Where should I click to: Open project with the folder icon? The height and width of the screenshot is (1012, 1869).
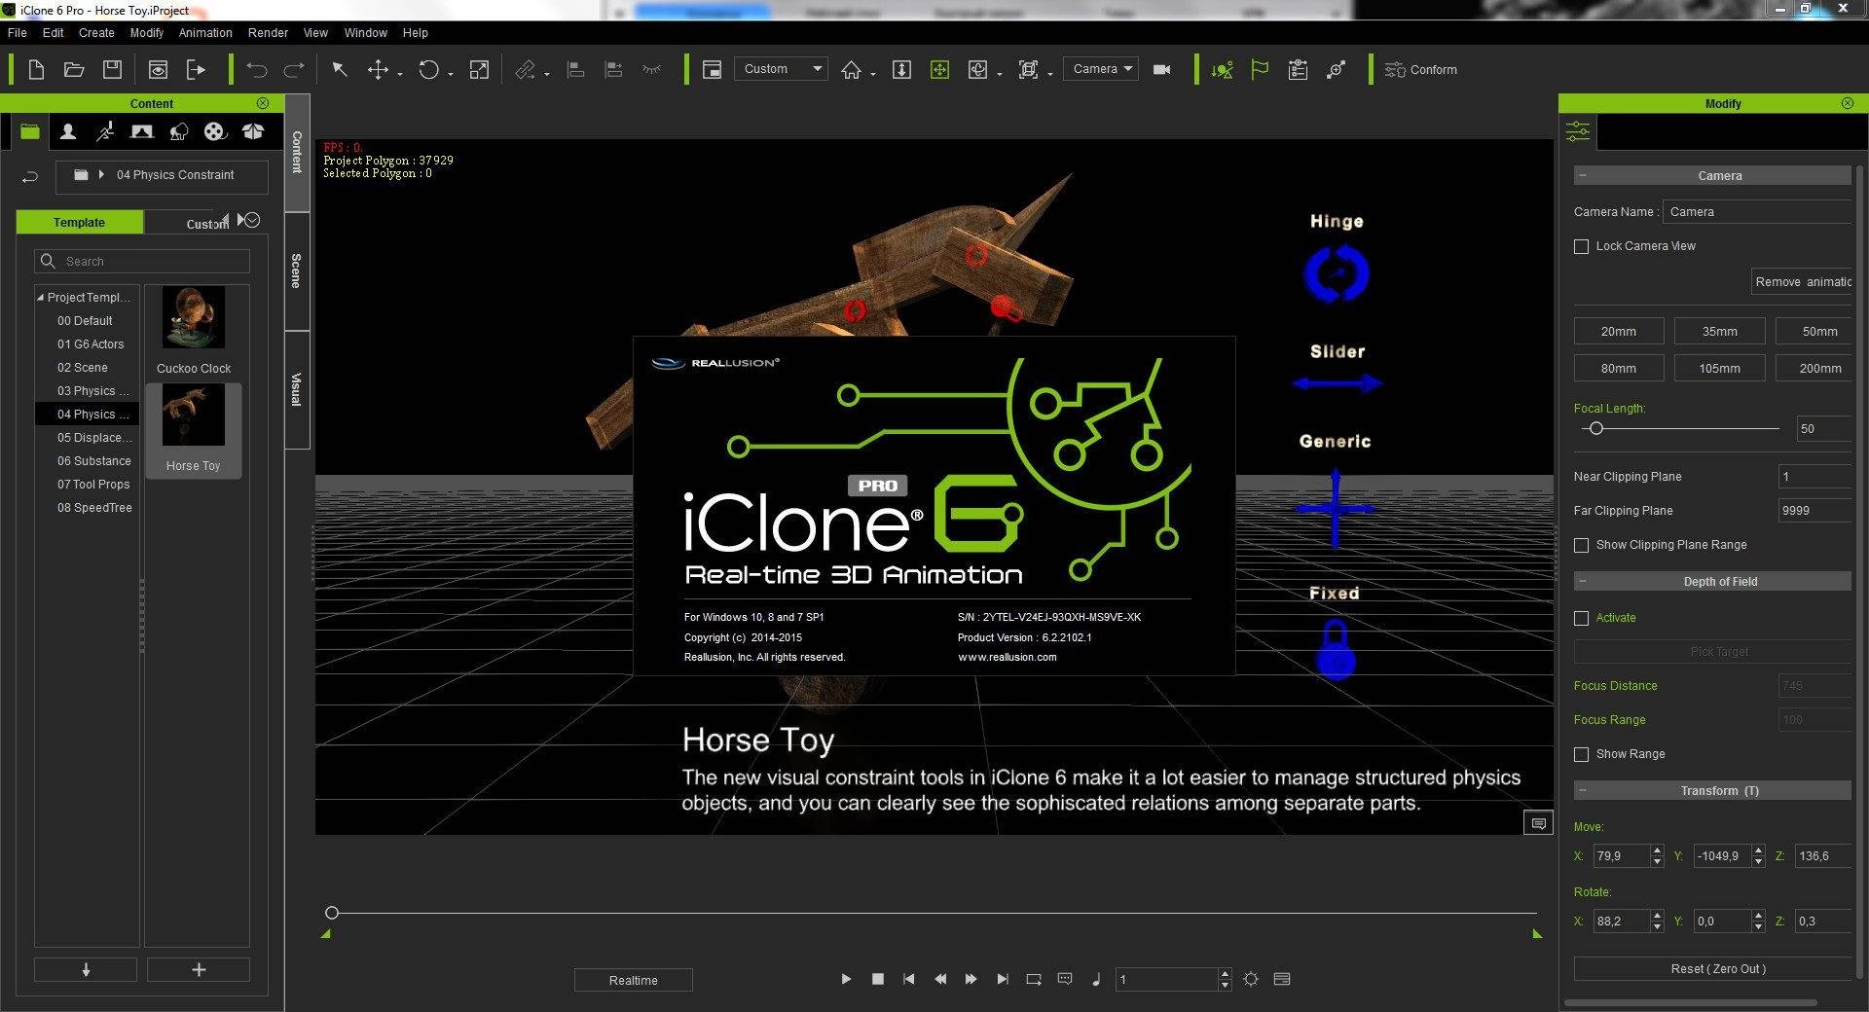click(x=74, y=69)
